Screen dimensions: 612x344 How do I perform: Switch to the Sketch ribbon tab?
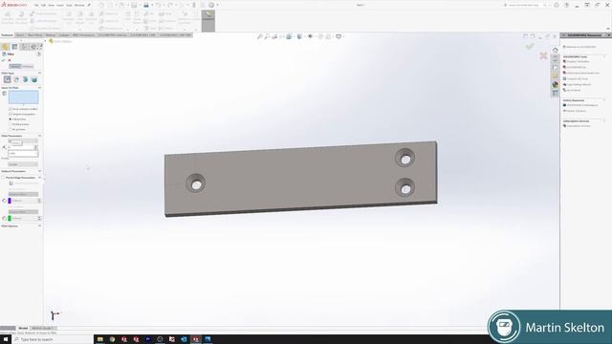[x=20, y=35]
